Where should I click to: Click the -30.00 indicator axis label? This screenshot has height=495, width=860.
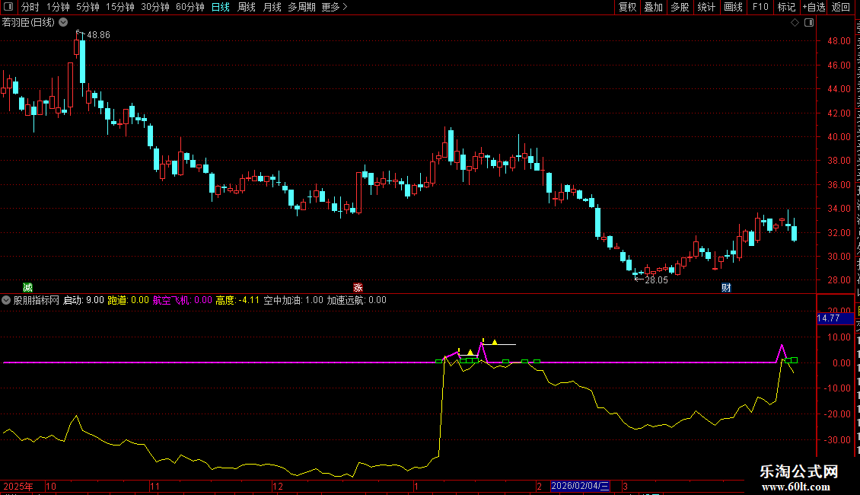pos(837,439)
